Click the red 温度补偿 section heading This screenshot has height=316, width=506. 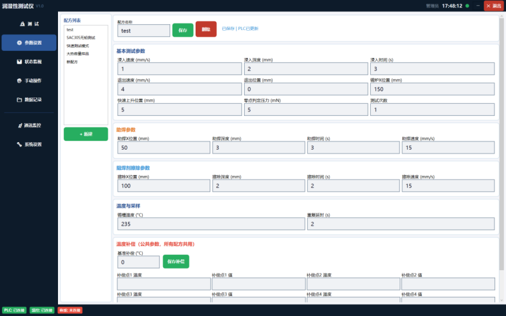click(x=155, y=244)
